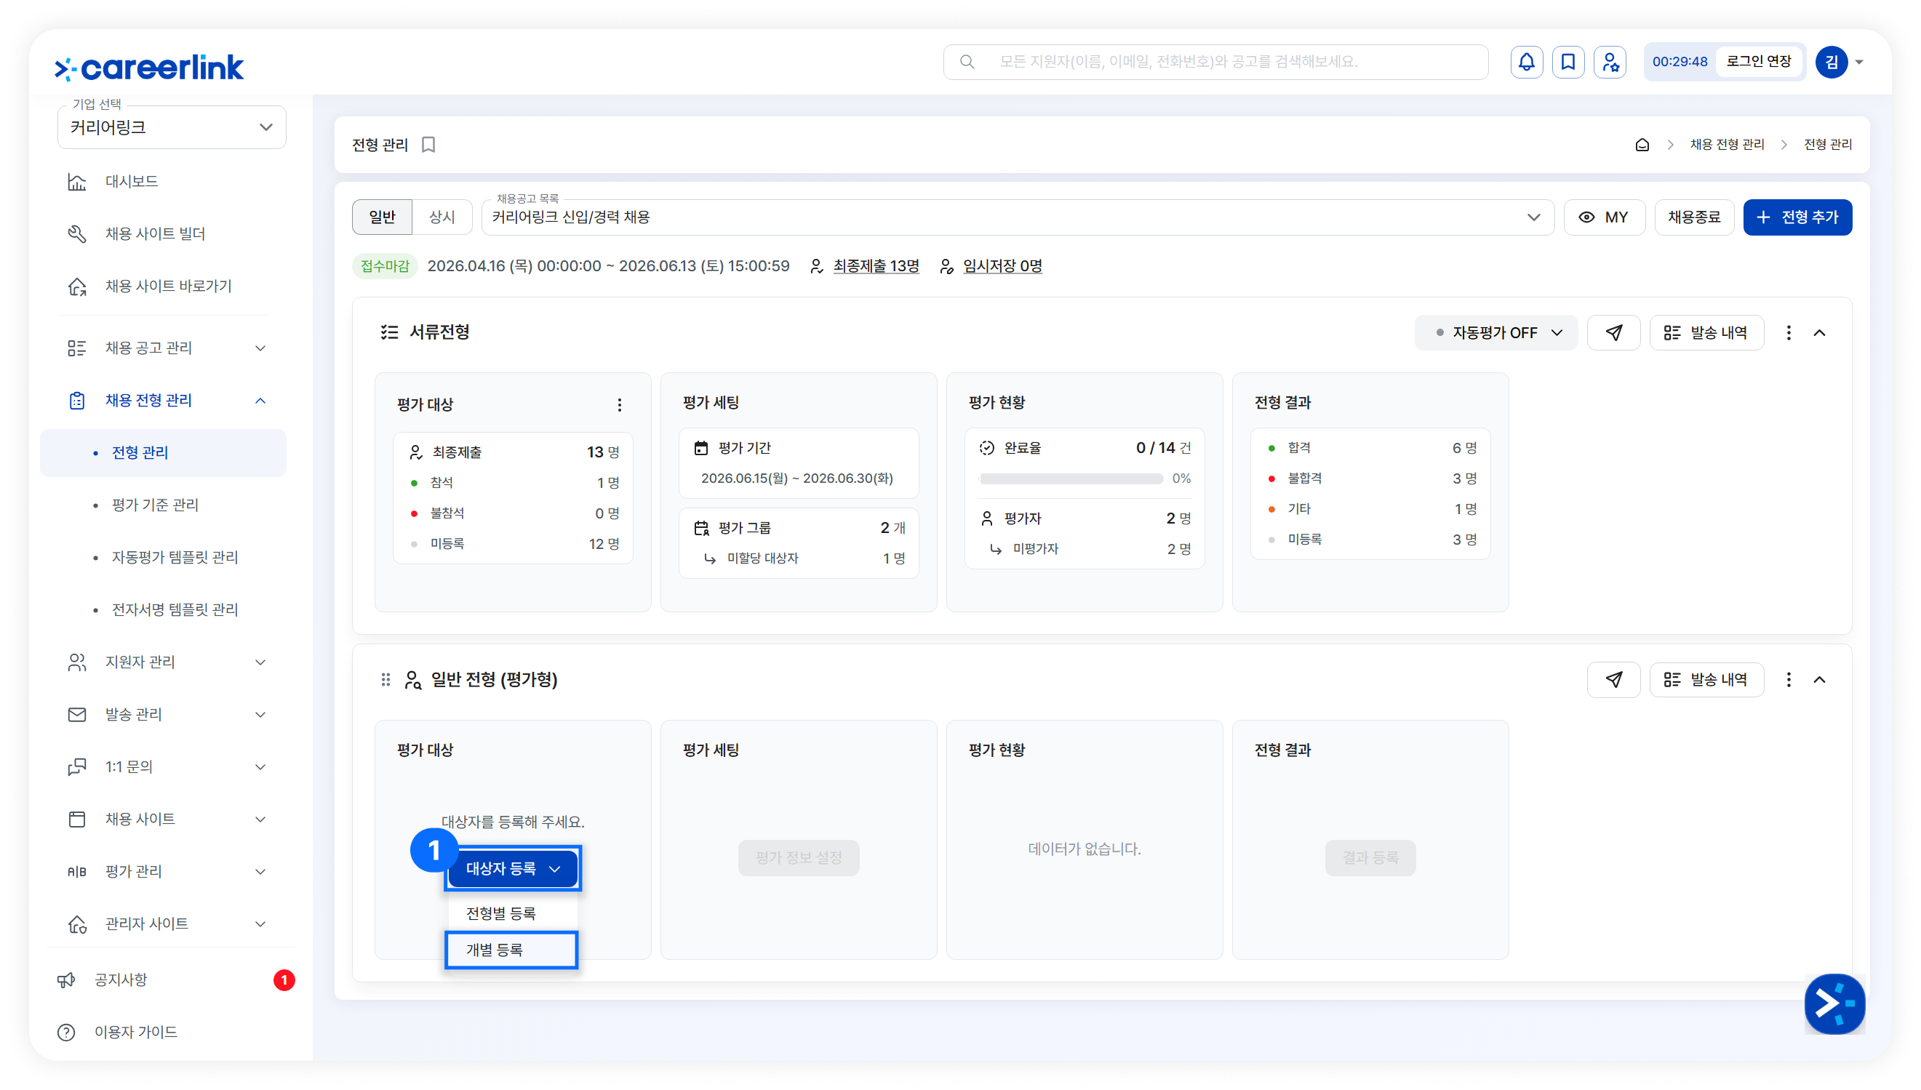1921x1090 pixels.
Task: Toggle the MY view filter
Action: (1604, 217)
